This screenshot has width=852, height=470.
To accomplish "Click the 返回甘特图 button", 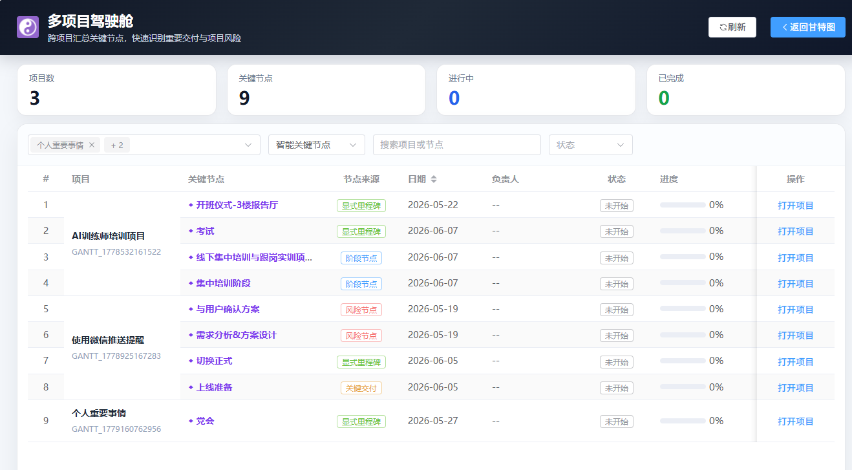I will pos(808,27).
